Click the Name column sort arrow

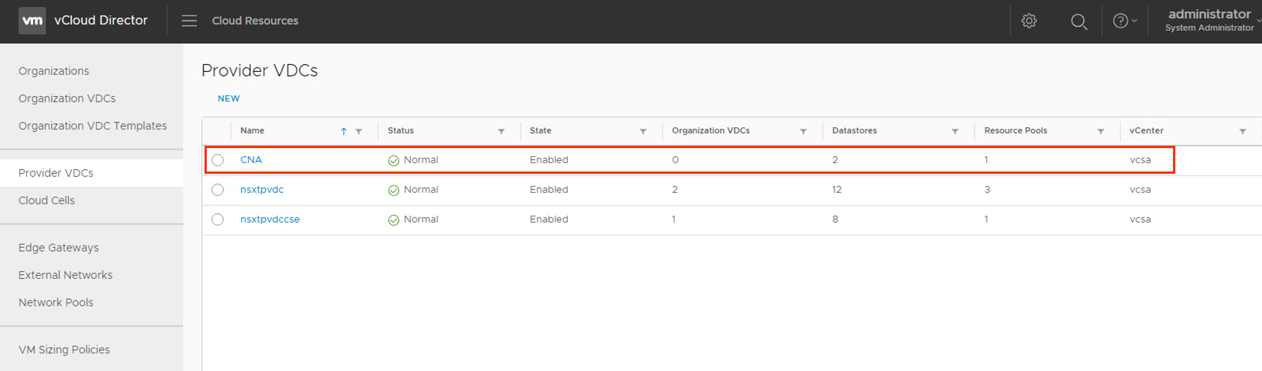tap(343, 131)
